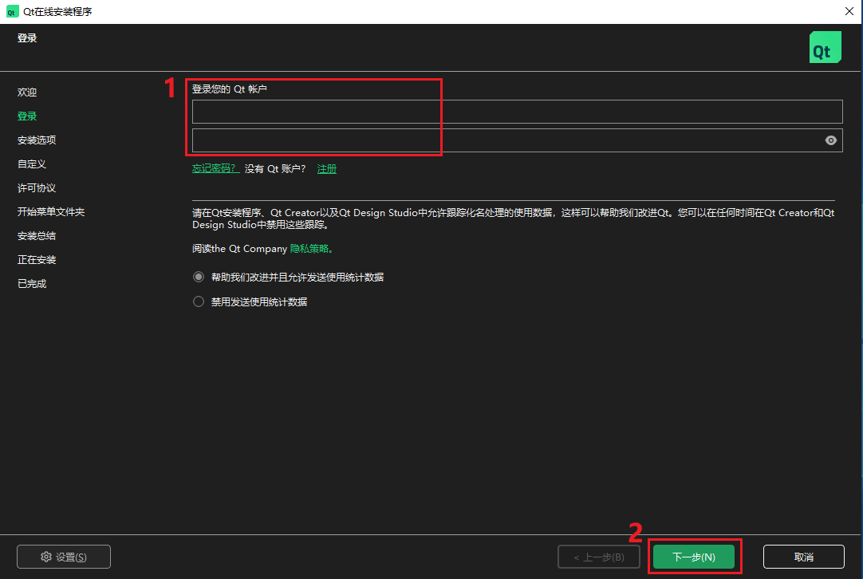
Task: Select 欢迎 step in sidebar
Action: point(27,92)
